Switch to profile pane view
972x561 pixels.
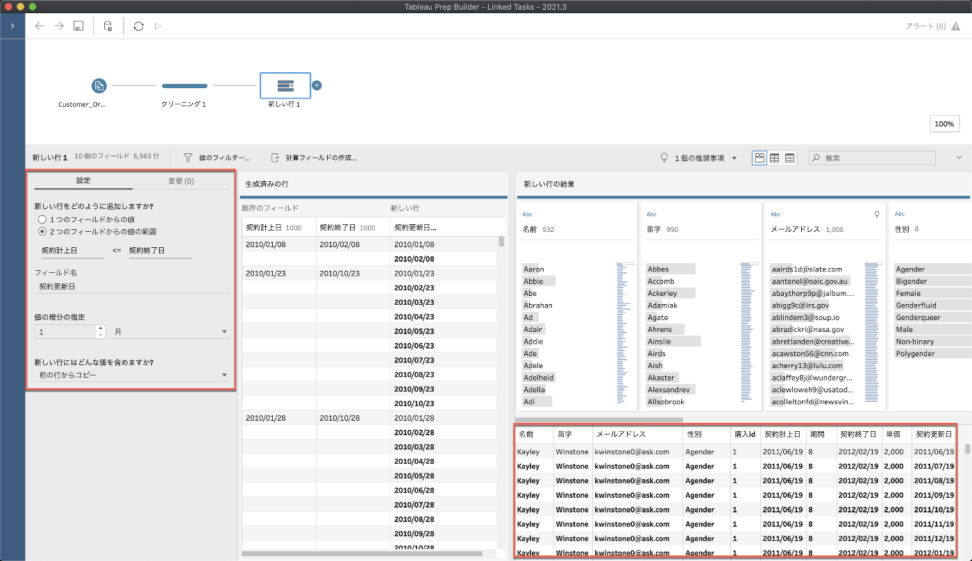[x=760, y=158]
